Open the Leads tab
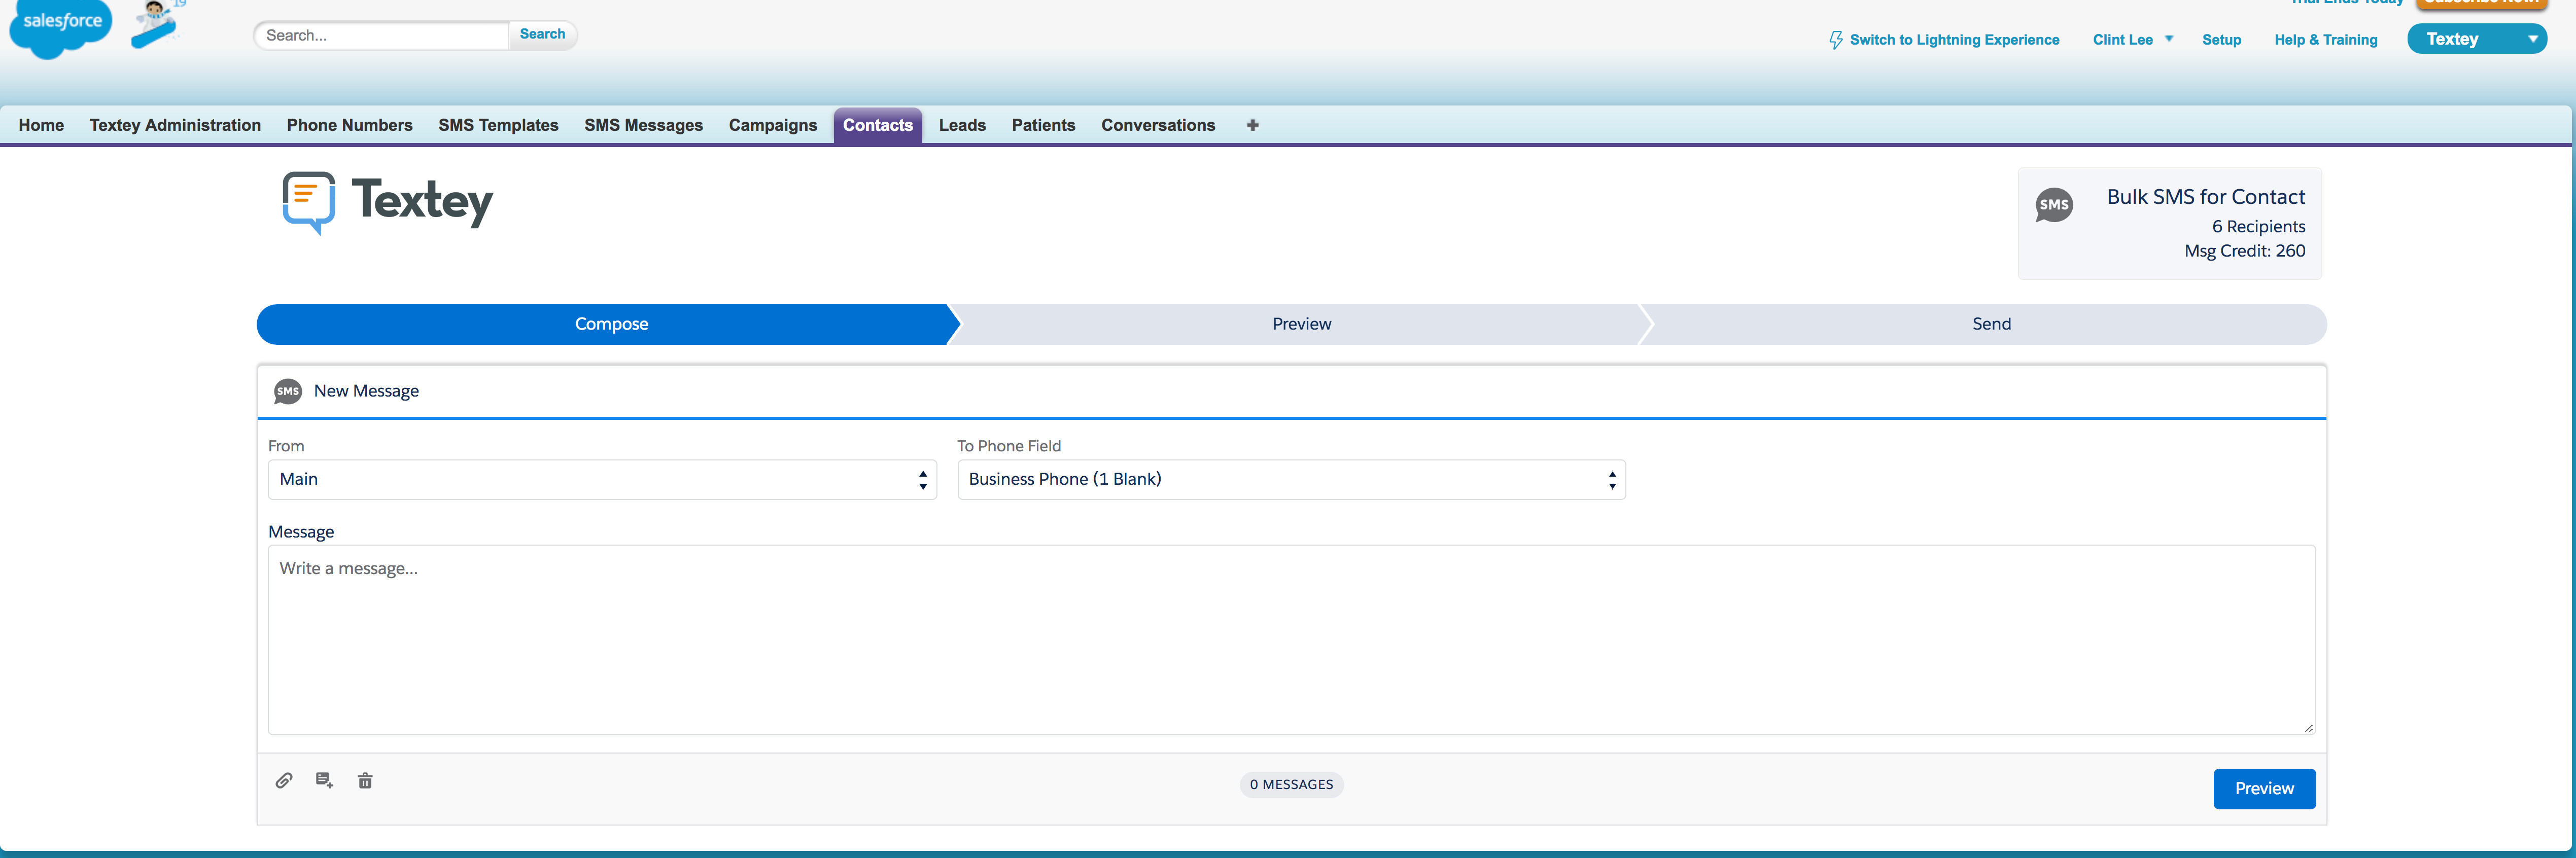This screenshot has width=2576, height=858. [962, 125]
